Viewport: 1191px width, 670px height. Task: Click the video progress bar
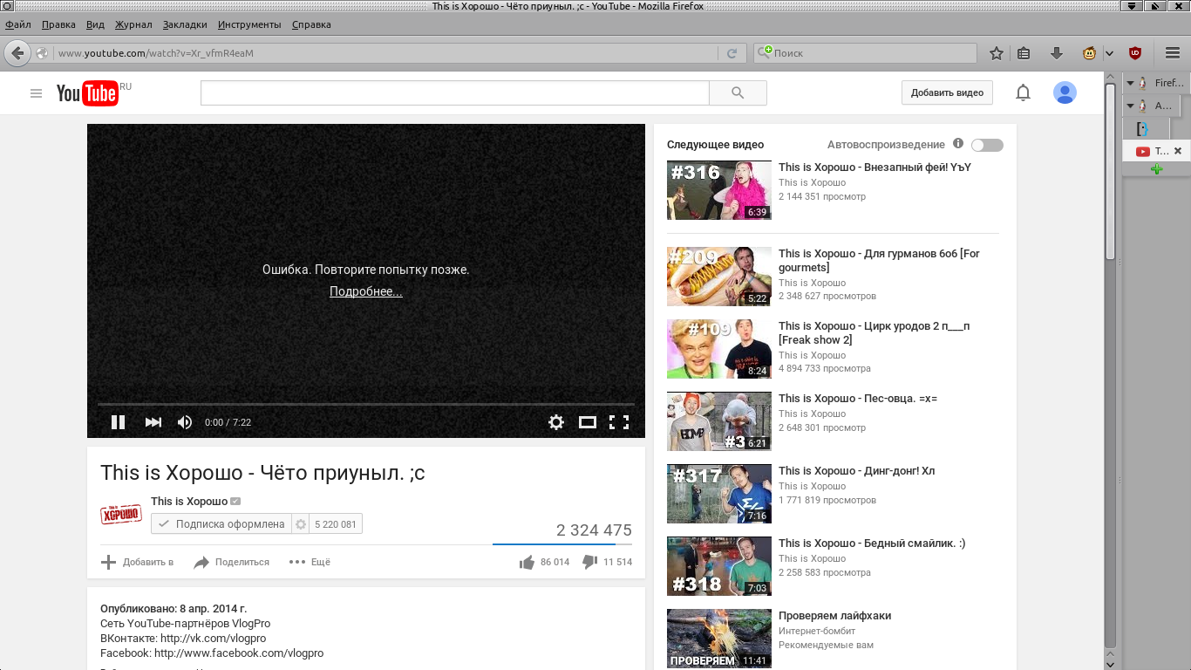tap(366, 405)
